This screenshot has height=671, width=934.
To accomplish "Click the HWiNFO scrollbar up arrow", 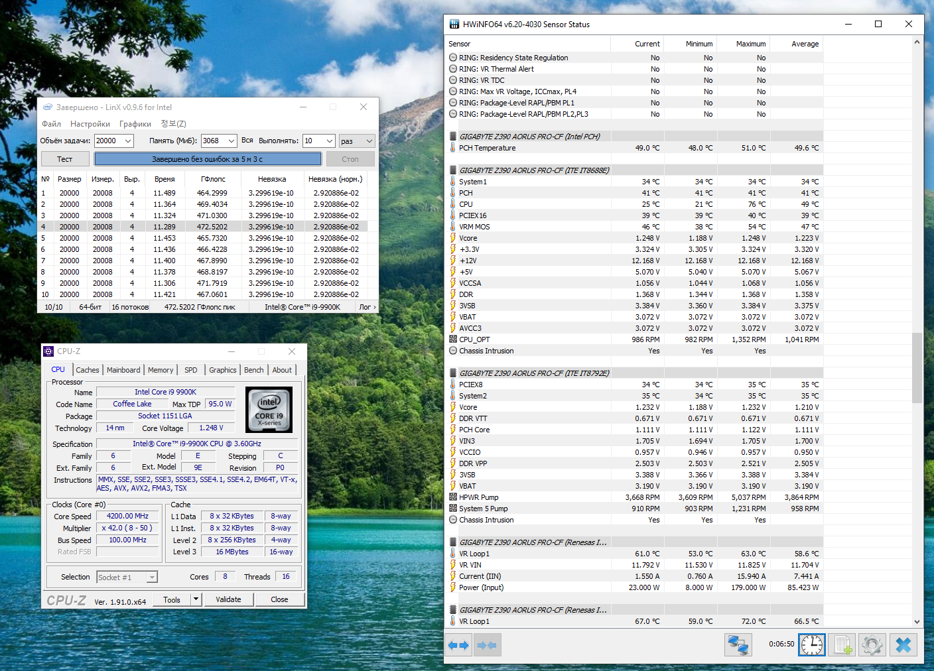I will (x=917, y=42).
